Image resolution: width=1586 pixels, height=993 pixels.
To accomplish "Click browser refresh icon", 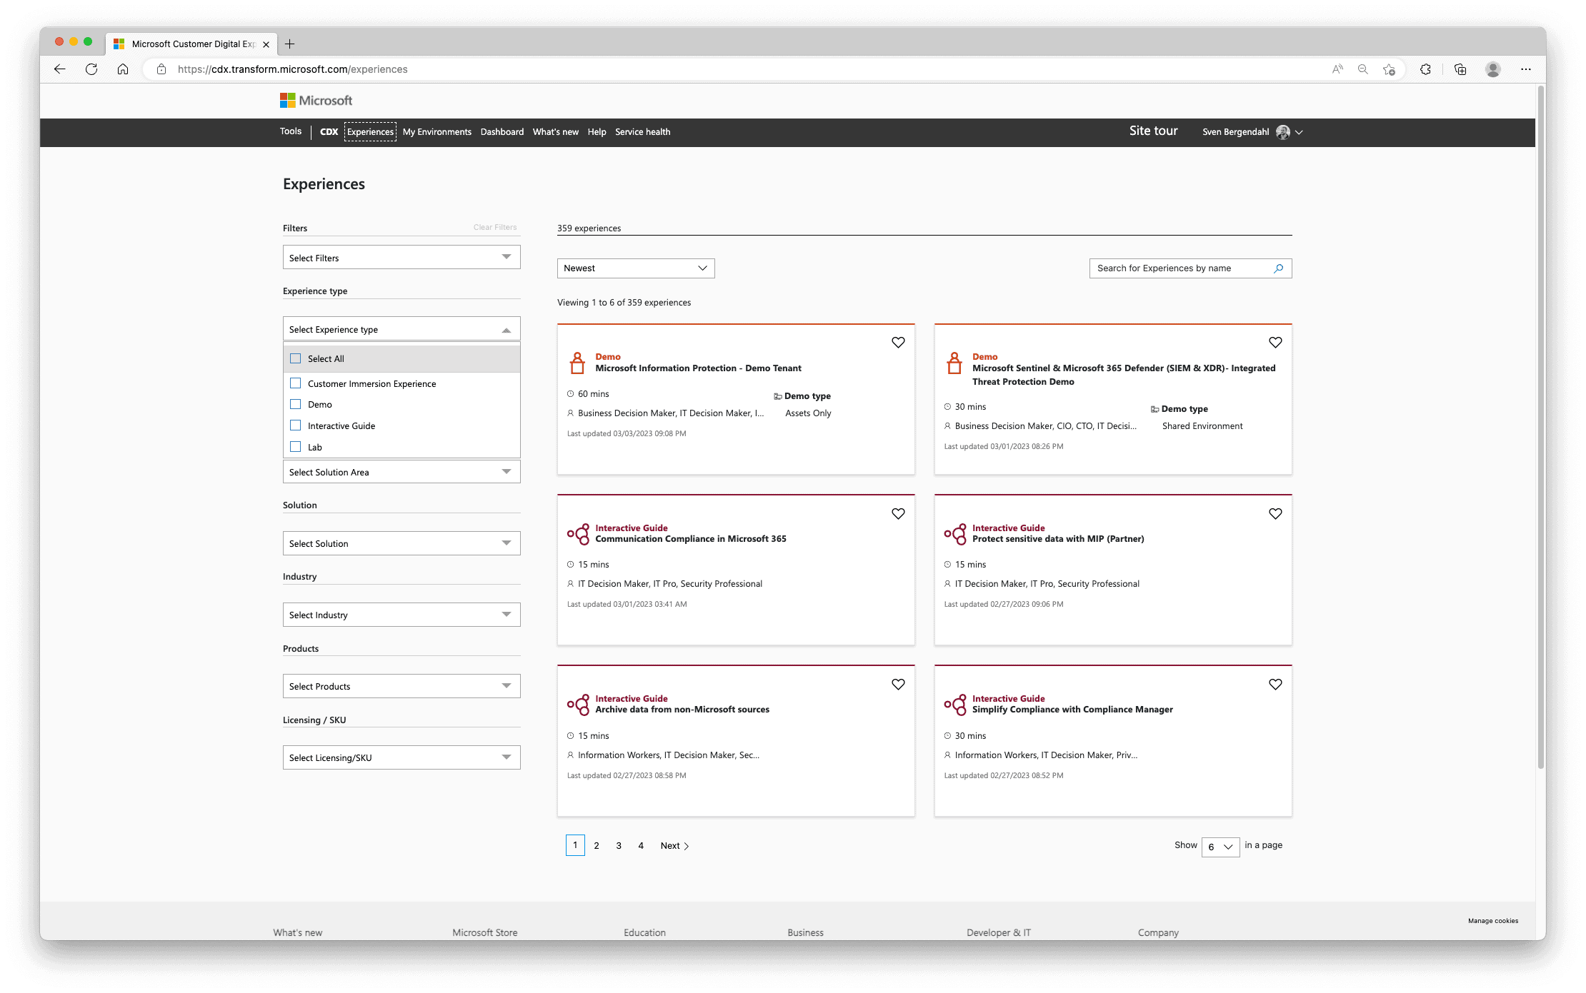I will [x=91, y=69].
